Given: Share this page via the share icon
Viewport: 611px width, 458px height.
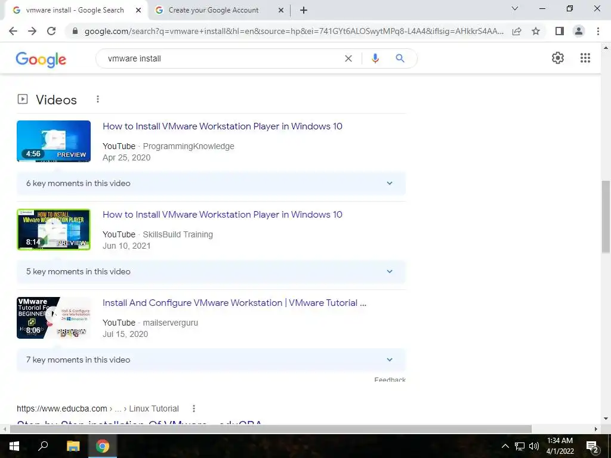Looking at the screenshot, I should coord(517,31).
